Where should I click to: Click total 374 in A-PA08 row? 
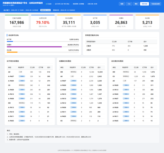[49, 81]
